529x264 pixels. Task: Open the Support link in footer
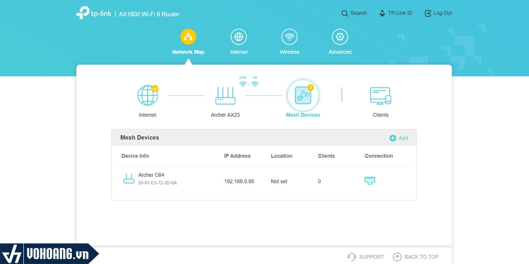point(366,257)
